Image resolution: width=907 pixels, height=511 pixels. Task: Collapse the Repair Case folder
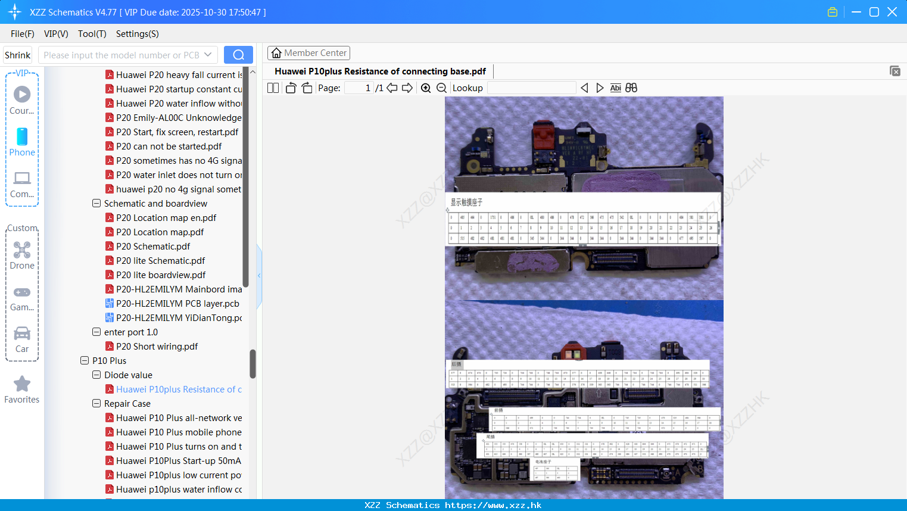coord(96,404)
